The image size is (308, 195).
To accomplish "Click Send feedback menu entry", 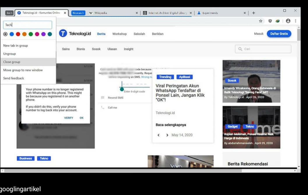I will [28, 78].
